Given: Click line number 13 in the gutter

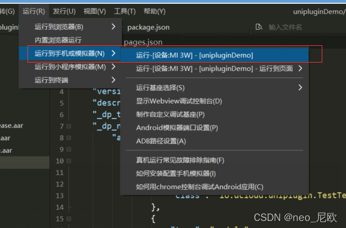Looking at the screenshot, I should tap(60, 196).
